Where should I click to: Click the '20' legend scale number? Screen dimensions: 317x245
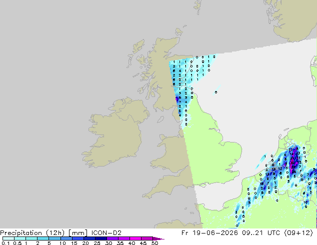[85, 243]
